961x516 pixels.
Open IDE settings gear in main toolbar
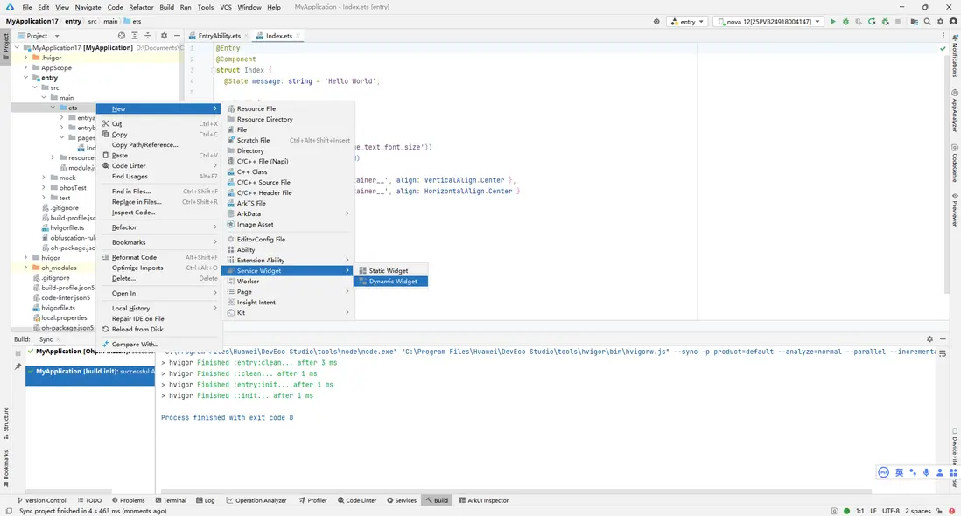[x=939, y=21]
